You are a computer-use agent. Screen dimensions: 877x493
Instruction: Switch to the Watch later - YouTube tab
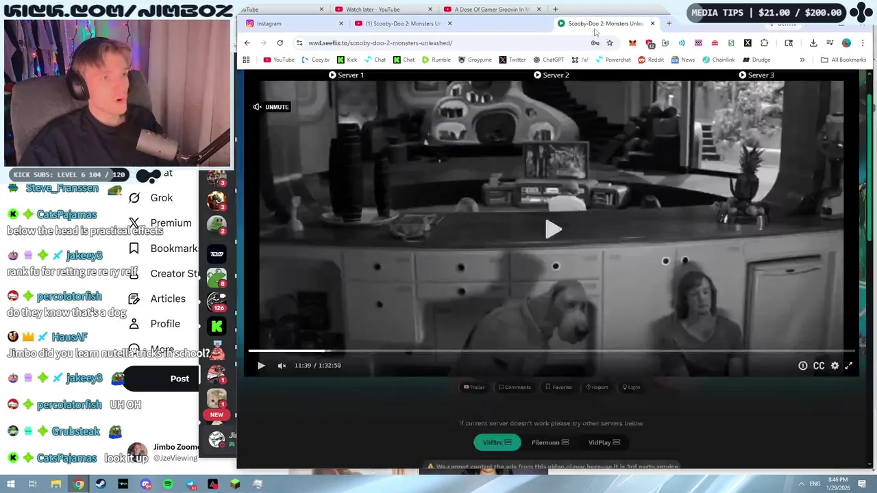[x=383, y=10]
